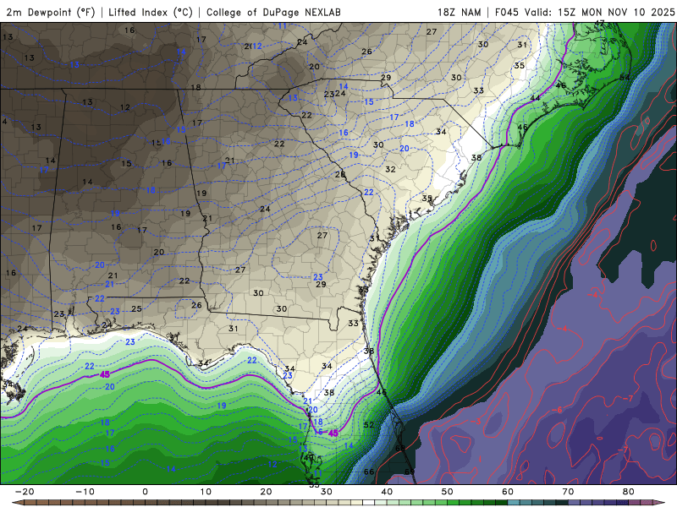The width and height of the screenshot is (677, 507).
Task: Select the 'College of DuPage NEXLAB' header text
Action: (x=273, y=12)
